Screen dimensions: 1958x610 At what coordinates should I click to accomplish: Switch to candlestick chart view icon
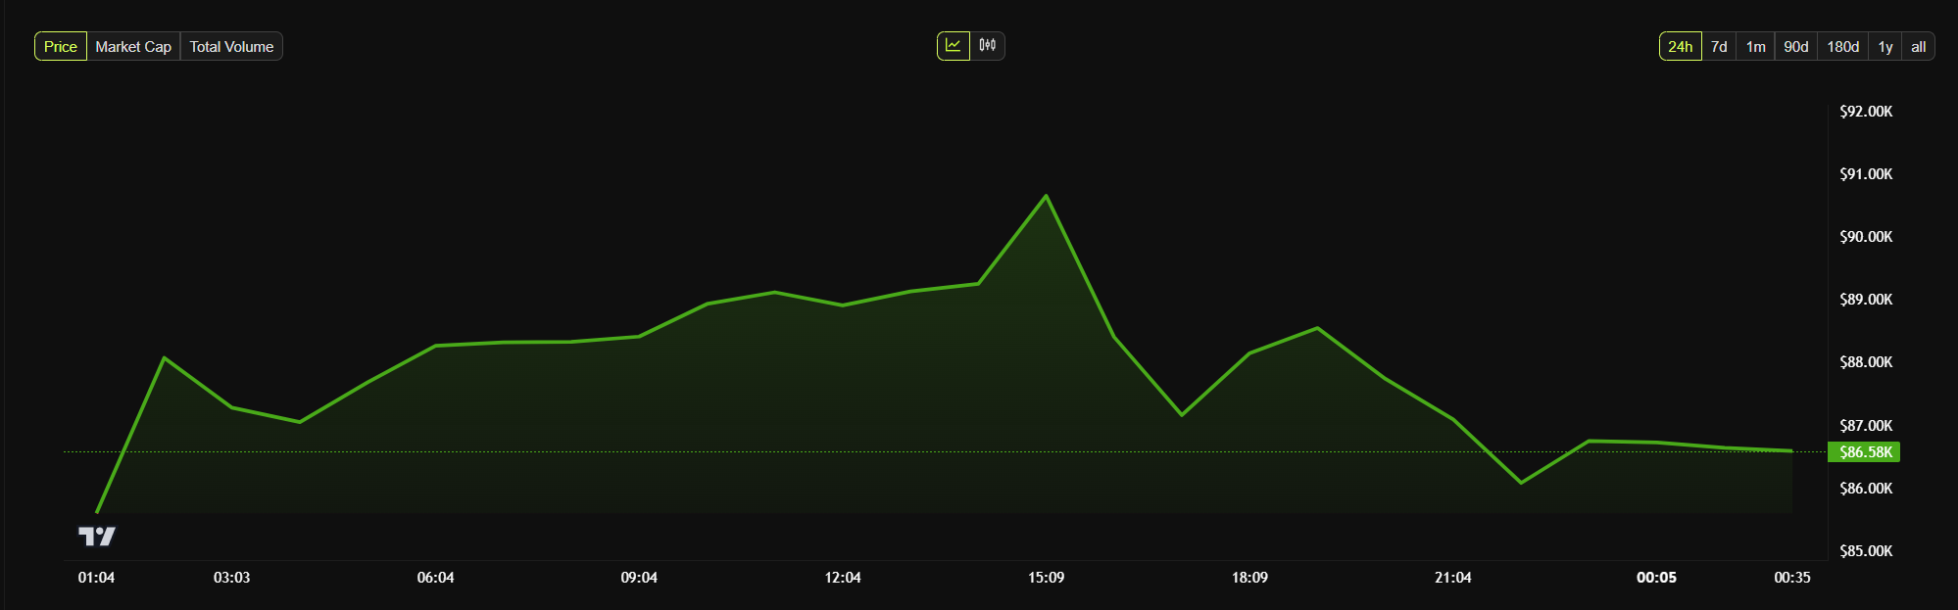pyautogui.click(x=987, y=46)
